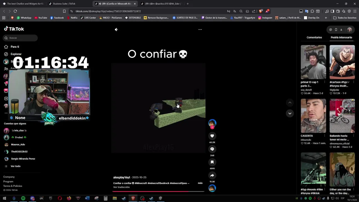Image resolution: width=359 pixels, height=202 pixels.
Task: Follow alexplay16yt via the avatar plus badge
Action: (212, 127)
